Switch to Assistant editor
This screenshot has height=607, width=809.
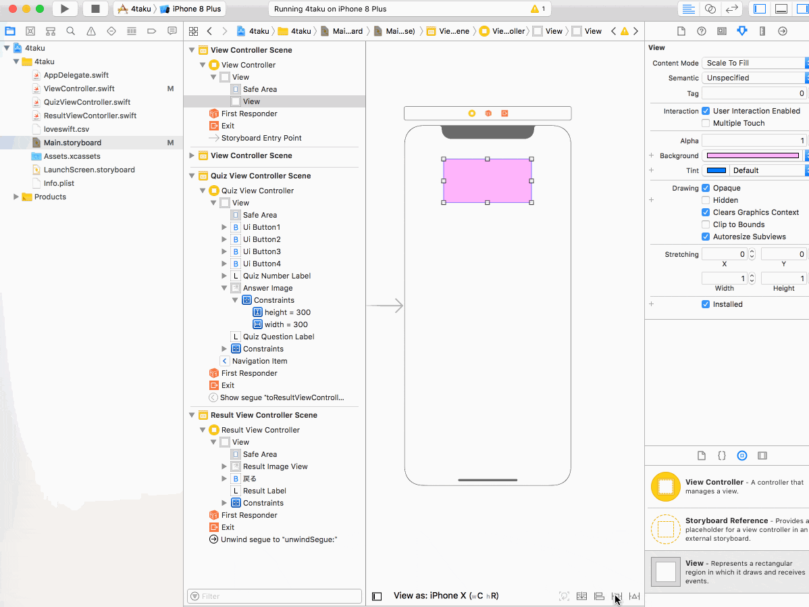pos(710,9)
